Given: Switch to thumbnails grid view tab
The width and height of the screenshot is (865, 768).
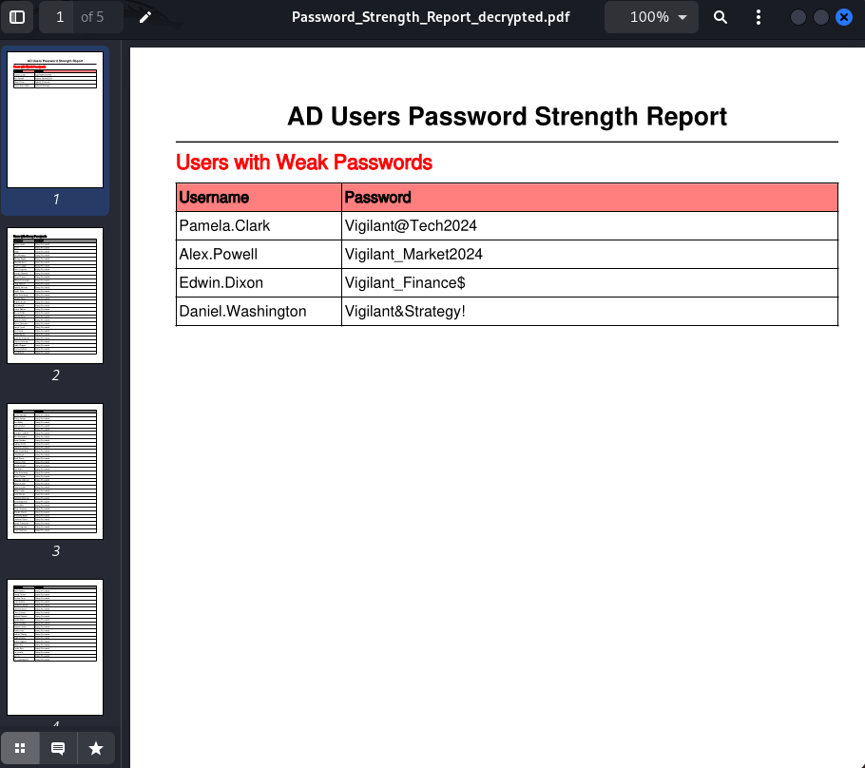Looking at the screenshot, I should click(x=20, y=748).
